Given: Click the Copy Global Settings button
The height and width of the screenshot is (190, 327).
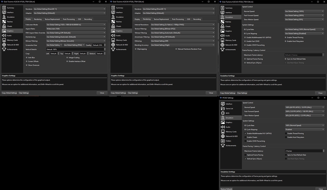Looking at the screenshot, I should (x=9, y=93).
